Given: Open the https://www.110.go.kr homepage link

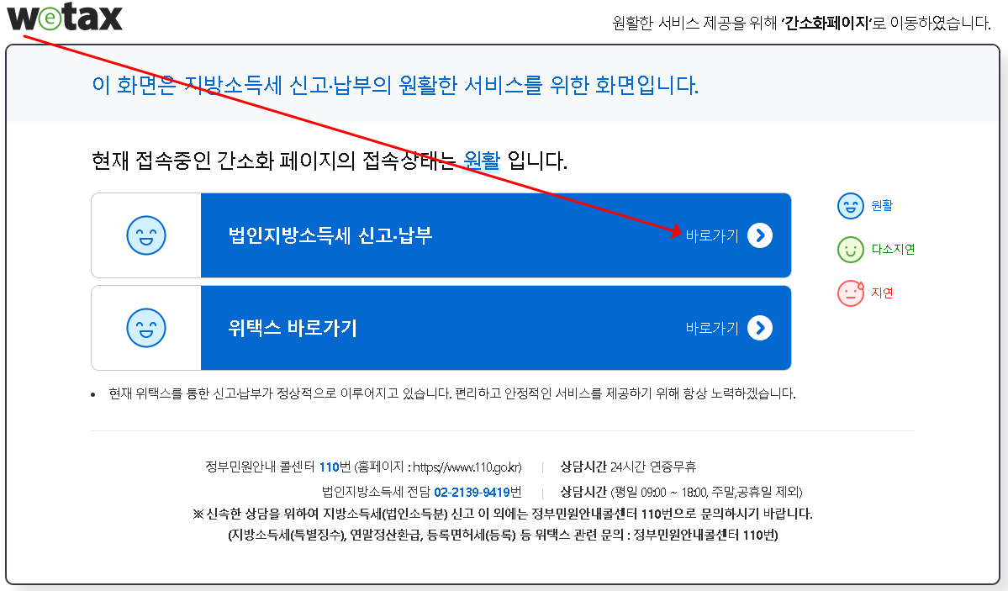Looking at the screenshot, I should coord(466,467).
